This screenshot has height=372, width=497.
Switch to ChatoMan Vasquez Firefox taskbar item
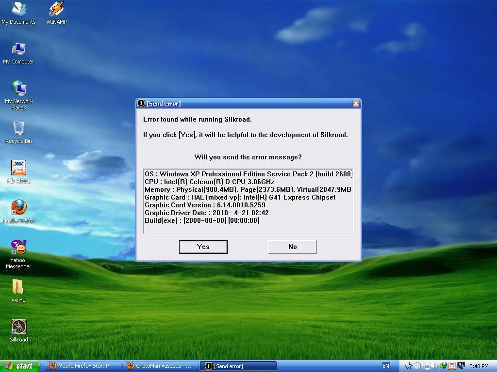point(160,366)
